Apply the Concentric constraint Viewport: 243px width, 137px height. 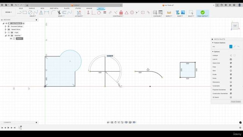tap(132, 13)
